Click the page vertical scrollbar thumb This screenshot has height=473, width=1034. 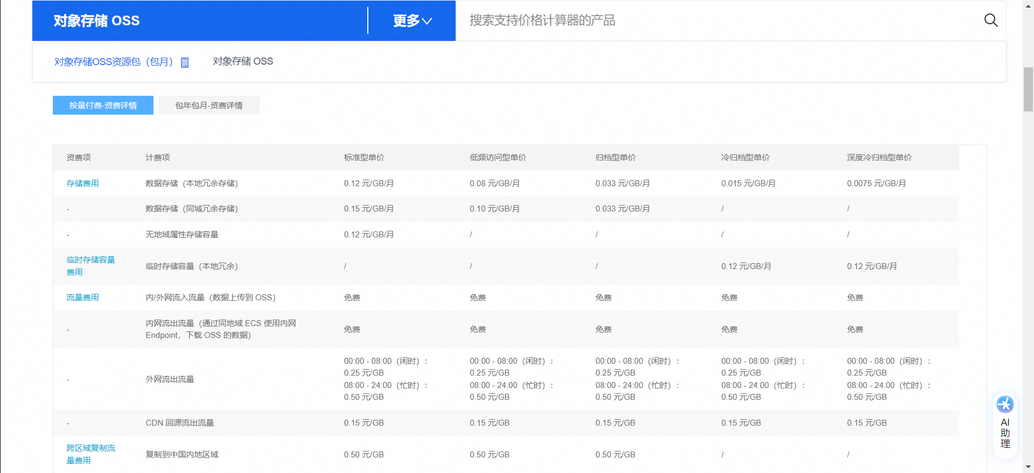1028,89
